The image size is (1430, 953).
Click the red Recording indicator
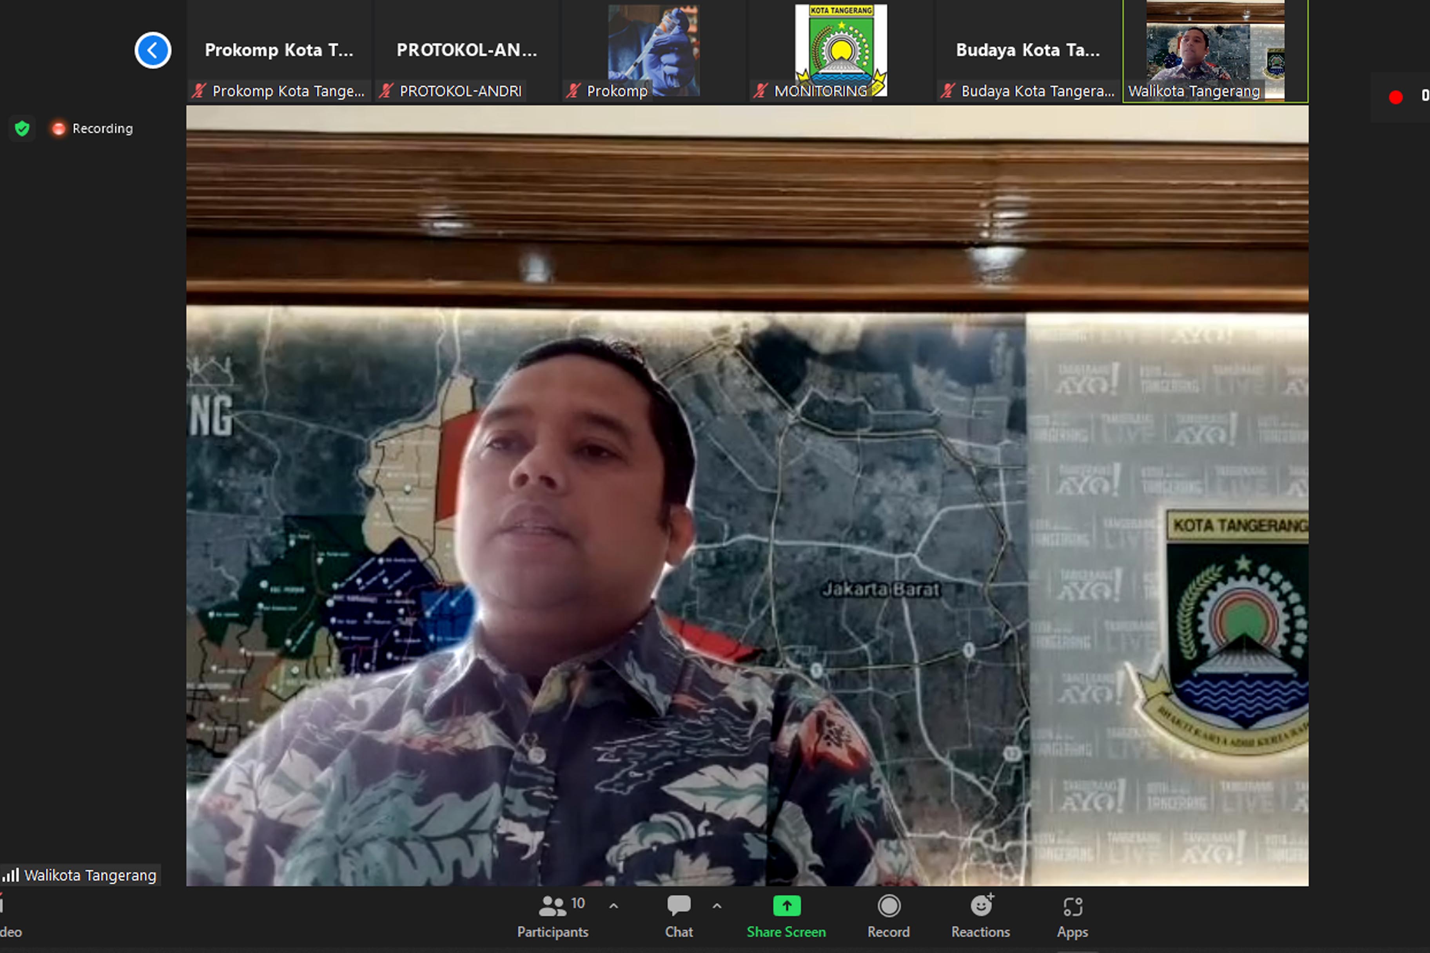pyautogui.click(x=59, y=128)
